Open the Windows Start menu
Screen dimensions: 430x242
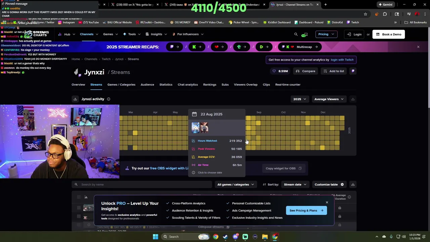[x=156, y=237]
